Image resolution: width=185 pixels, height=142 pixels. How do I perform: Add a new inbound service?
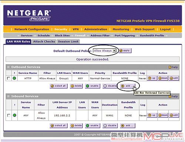click(x=128, y=125)
